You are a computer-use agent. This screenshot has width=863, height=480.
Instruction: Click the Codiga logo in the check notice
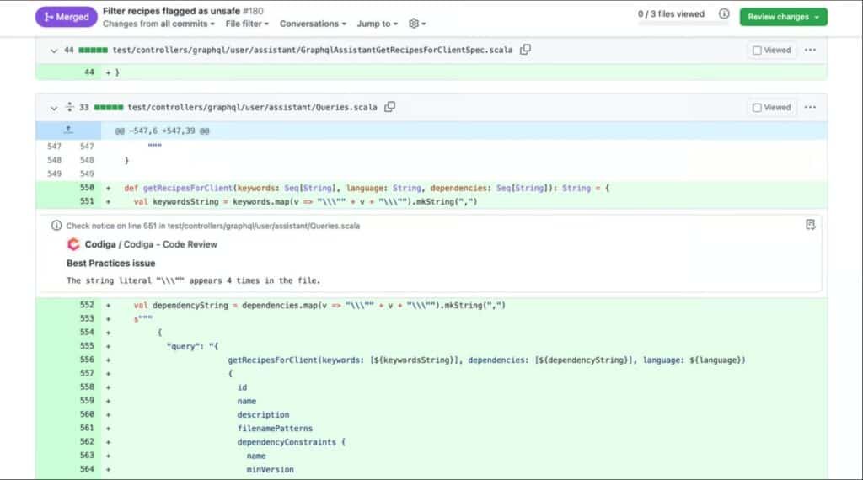pyautogui.click(x=73, y=244)
